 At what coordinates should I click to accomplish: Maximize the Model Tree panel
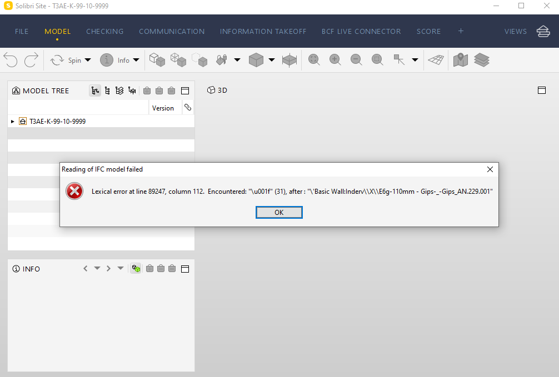185,91
